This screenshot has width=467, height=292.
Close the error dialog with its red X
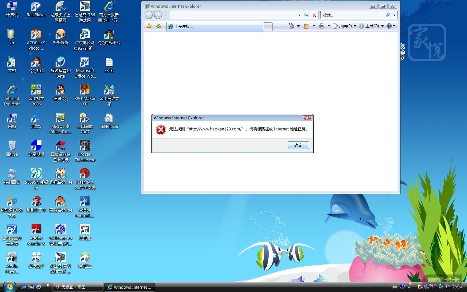[307, 118]
